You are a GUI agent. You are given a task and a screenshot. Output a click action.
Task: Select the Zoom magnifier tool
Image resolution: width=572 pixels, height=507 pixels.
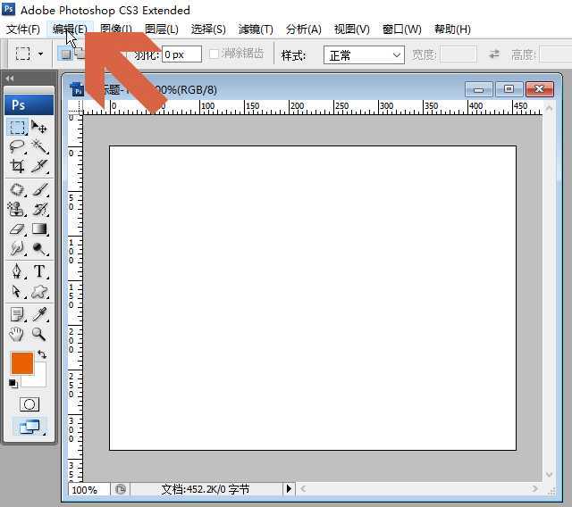[x=40, y=334]
